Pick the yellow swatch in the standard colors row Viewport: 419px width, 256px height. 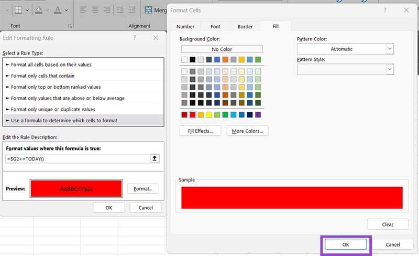209,114
